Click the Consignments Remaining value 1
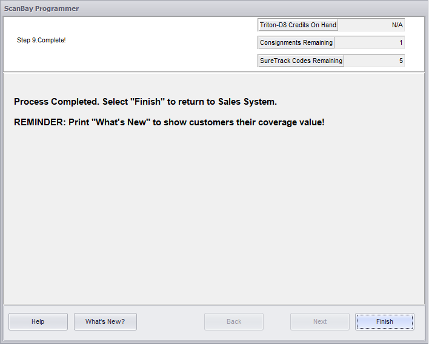Image resolution: width=429 pixels, height=345 pixels. coord(369,42)
